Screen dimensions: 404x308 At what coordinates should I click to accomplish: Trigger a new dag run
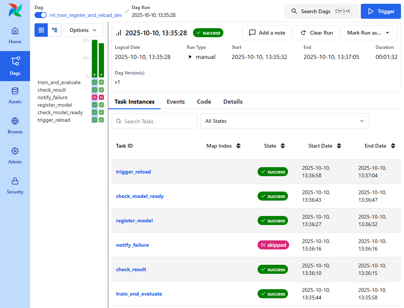click(381, 11)
